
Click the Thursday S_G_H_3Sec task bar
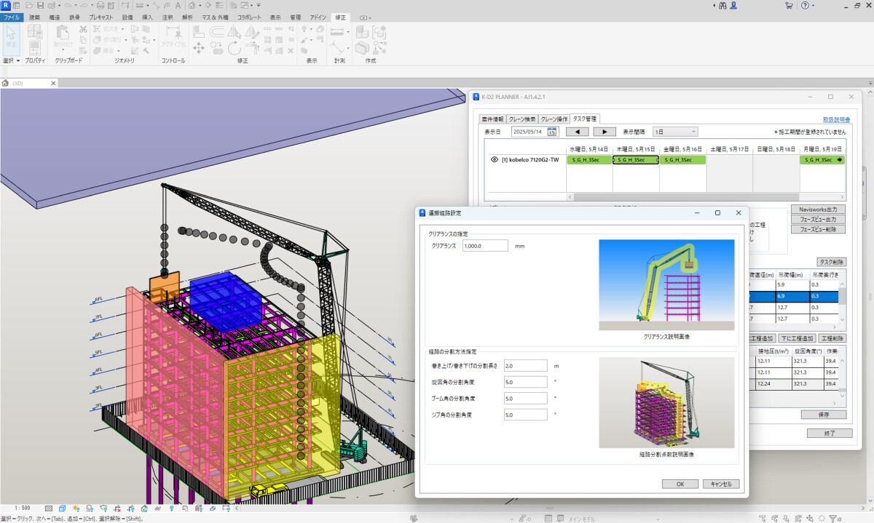635,159
